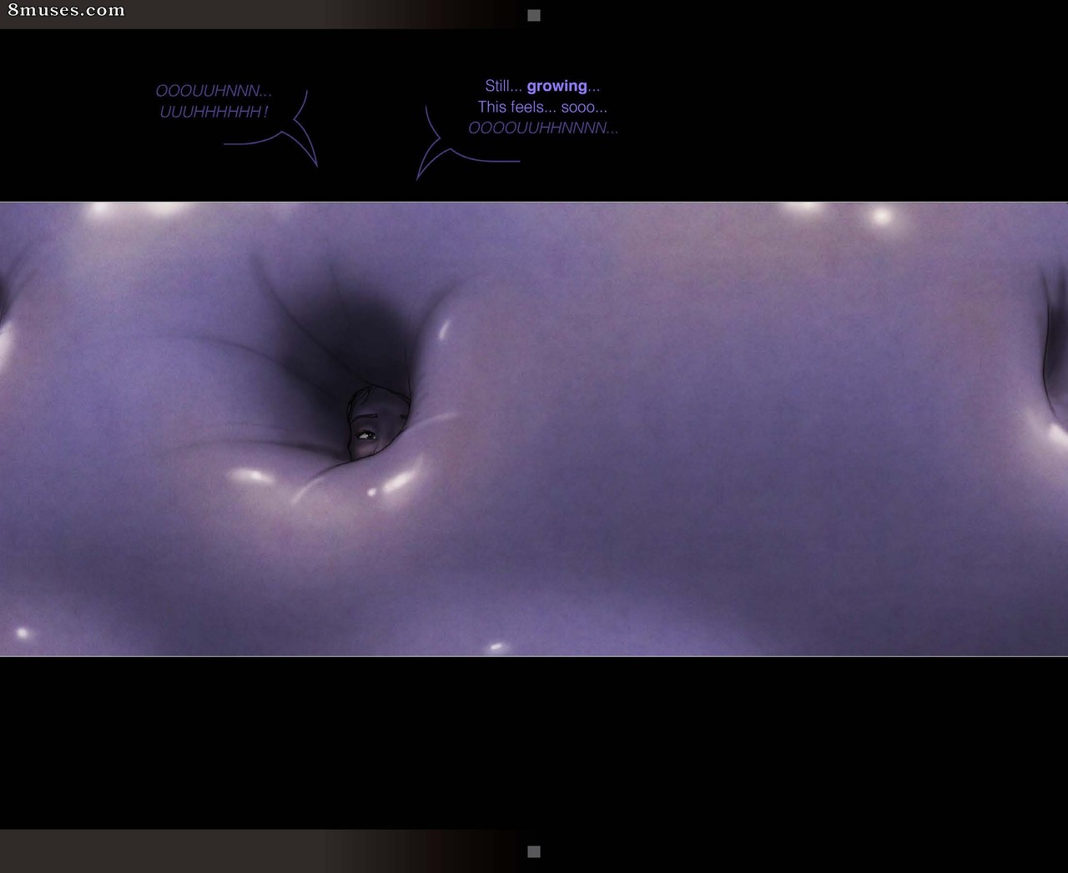Click the dark bottom navigation bar
This screenshot has height=873, width=1068.
tap(534, 851)
